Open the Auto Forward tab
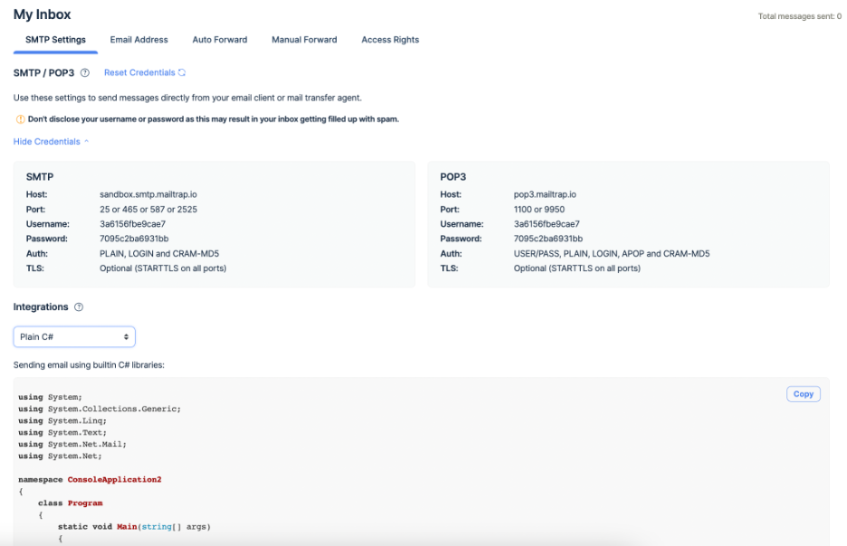847x546 pixels. tap(220, 40)
